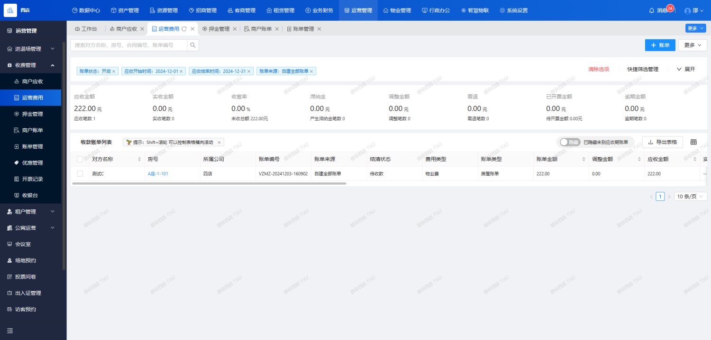Open the 物业管理 top menu
Image resolution: width=711 pixels, height=340 pixels.
pos(397,10)
